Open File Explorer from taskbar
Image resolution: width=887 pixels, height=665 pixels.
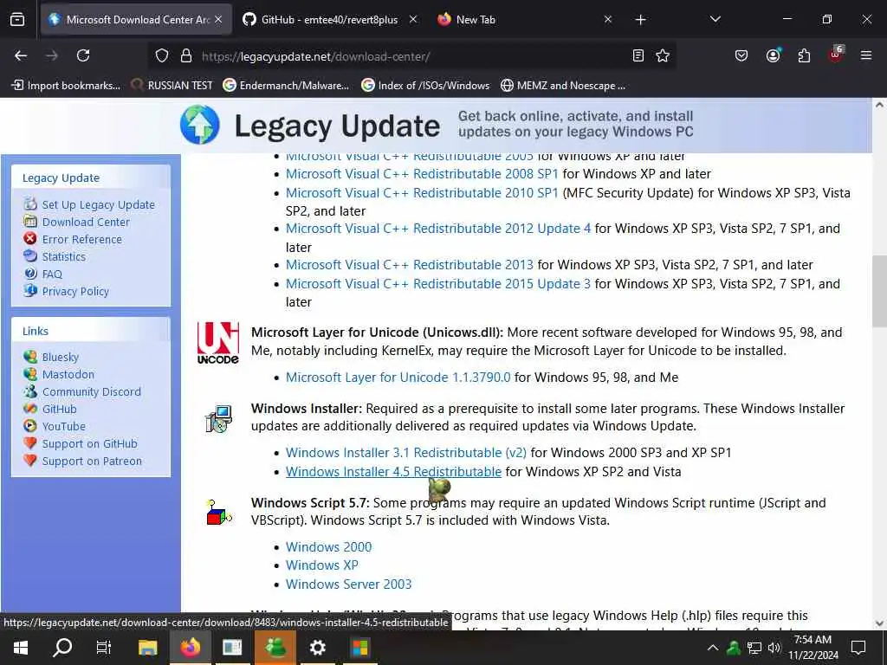point(147,648)
